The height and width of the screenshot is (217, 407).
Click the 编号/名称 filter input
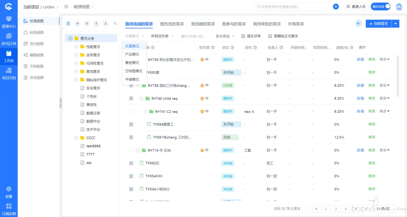pos(193,36)
